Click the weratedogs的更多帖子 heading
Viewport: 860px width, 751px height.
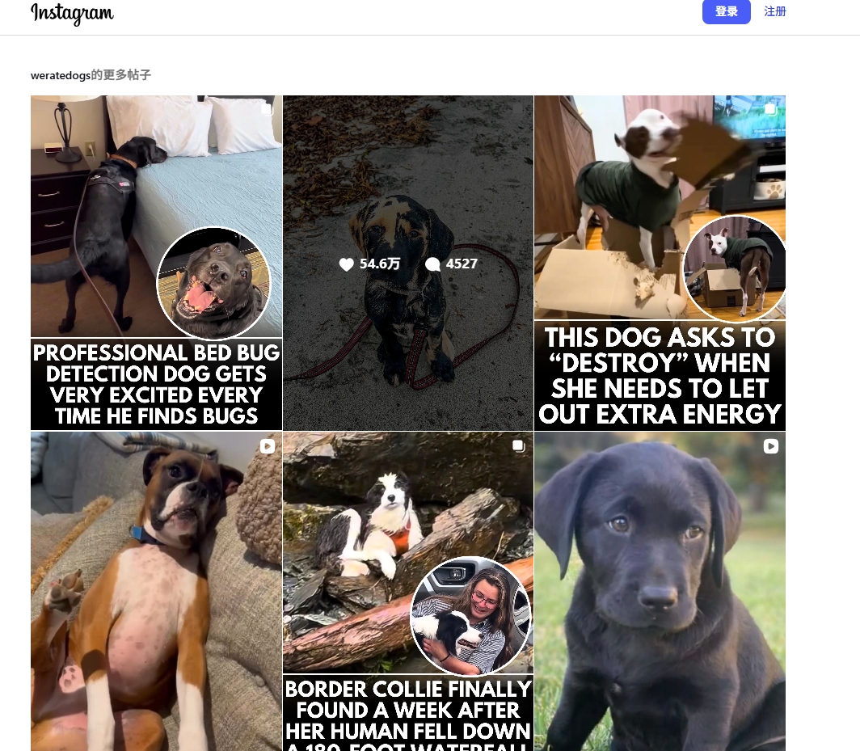click(x=91, y=75)
